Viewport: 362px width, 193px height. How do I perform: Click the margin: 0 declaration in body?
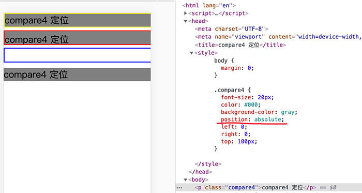coord(237,68)
